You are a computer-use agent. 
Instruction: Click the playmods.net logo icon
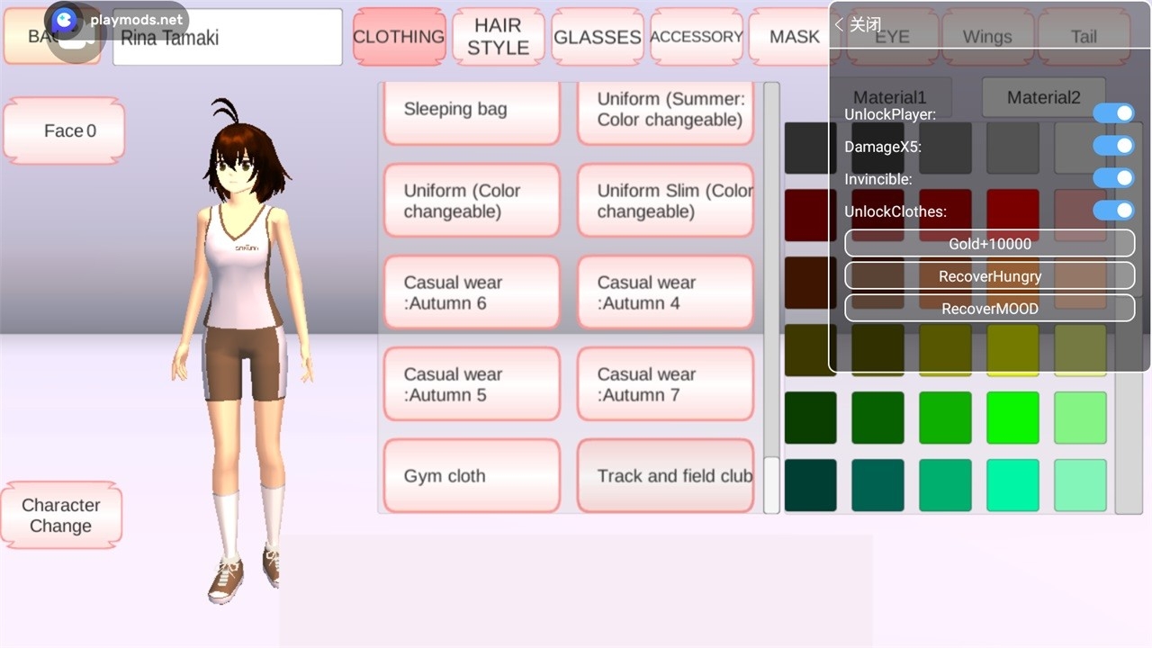pyautogui.click(x=64, y=20)
